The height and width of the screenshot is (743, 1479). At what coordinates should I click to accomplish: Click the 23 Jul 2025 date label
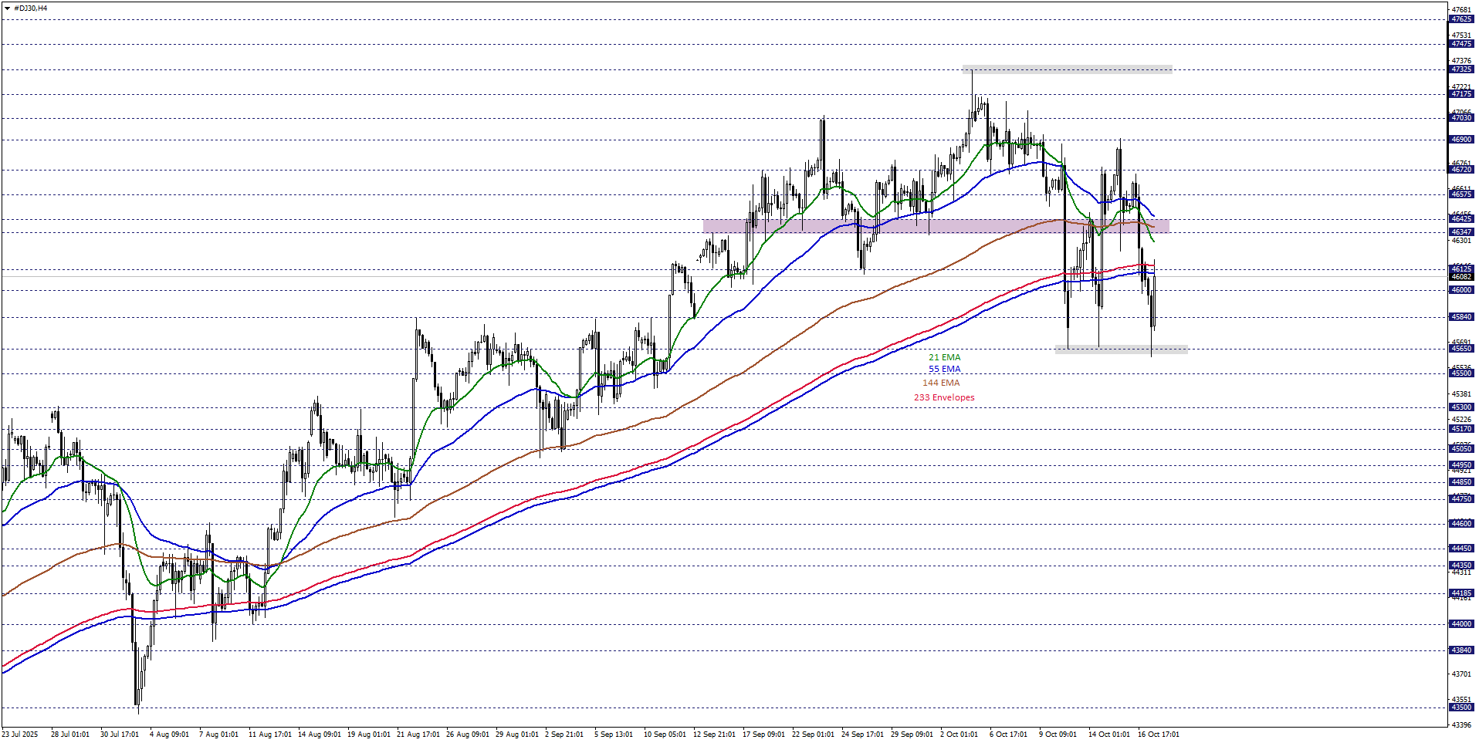point(20,735)
